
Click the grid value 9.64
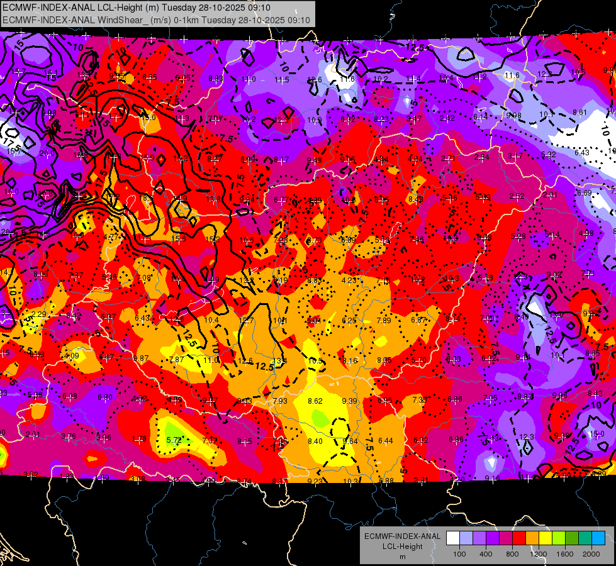pos(350,441)
